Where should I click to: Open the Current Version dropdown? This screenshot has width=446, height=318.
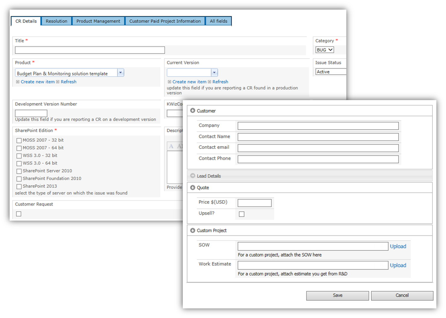(x=214, y=72)
